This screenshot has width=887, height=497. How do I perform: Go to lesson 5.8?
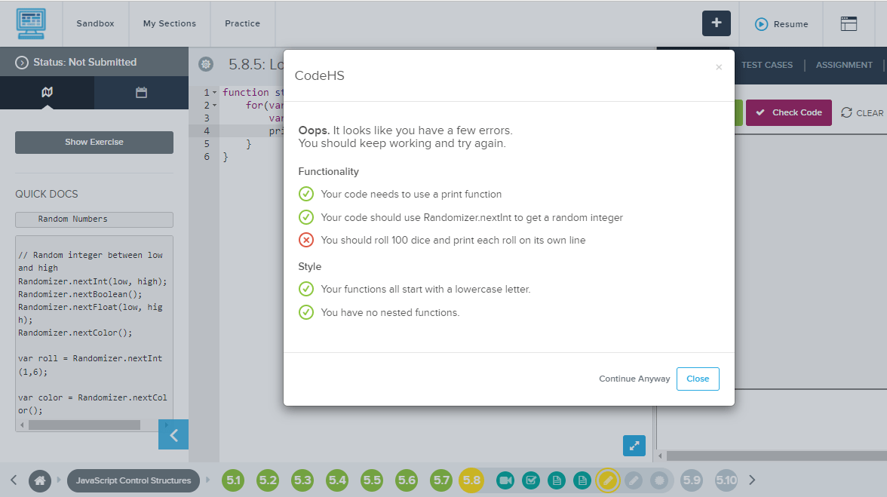click(x=471, y=480)
